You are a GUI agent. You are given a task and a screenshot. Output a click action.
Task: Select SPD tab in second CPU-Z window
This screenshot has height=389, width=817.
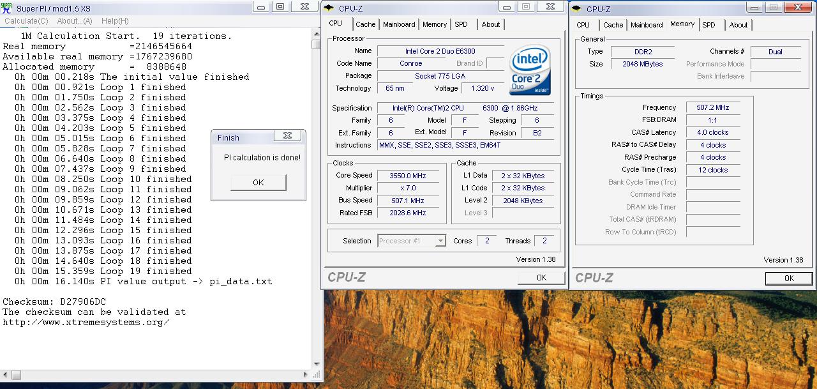pos(708,25)
